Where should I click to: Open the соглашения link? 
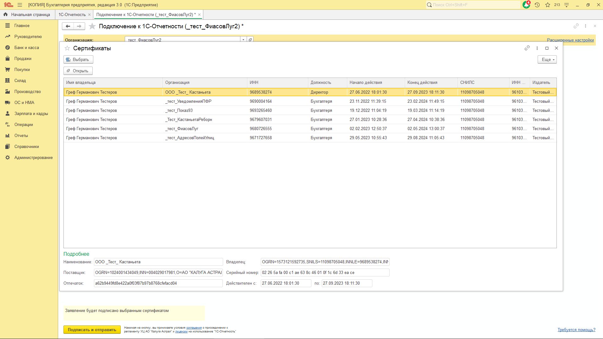click(x=194, y=328)
